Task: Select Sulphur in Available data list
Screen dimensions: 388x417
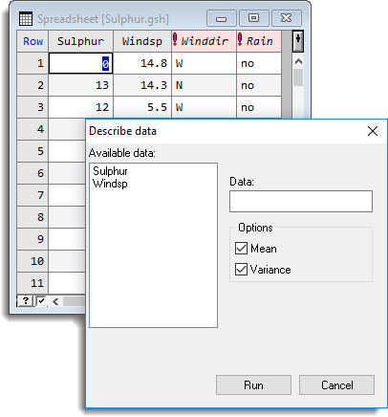Action: coord(110,171)
